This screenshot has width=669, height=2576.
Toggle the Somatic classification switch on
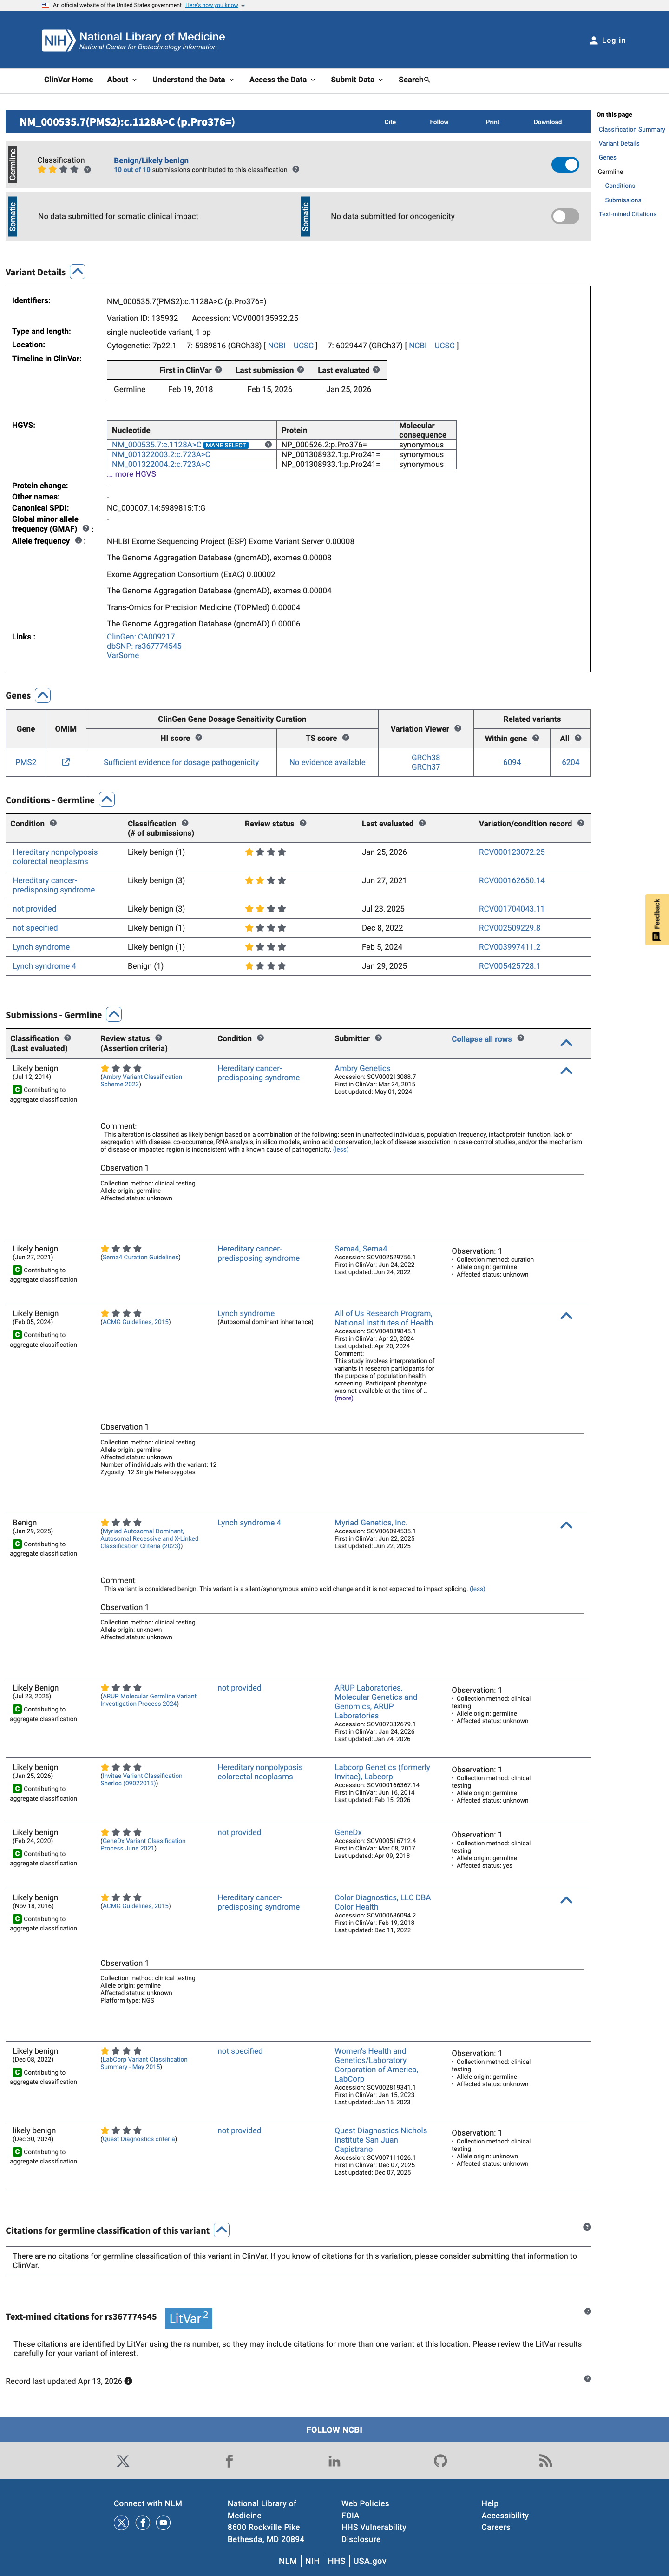pos(565,216)
